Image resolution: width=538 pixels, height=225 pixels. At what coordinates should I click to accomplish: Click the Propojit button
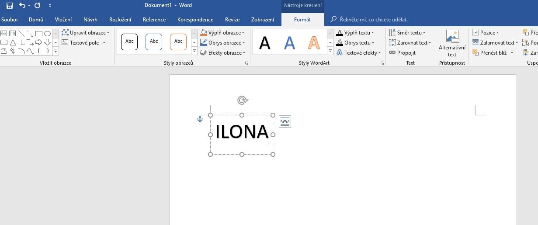coord(402,53)
